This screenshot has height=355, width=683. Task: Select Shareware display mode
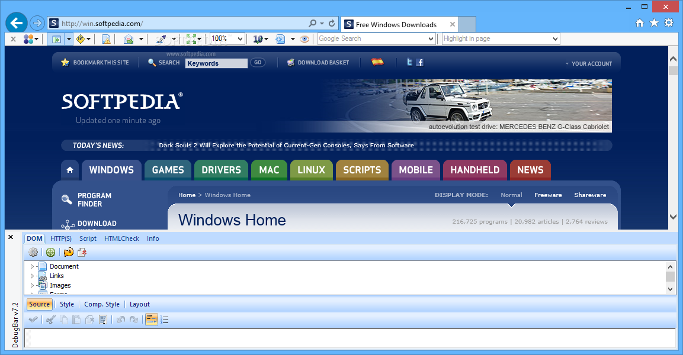click(590, 195)
